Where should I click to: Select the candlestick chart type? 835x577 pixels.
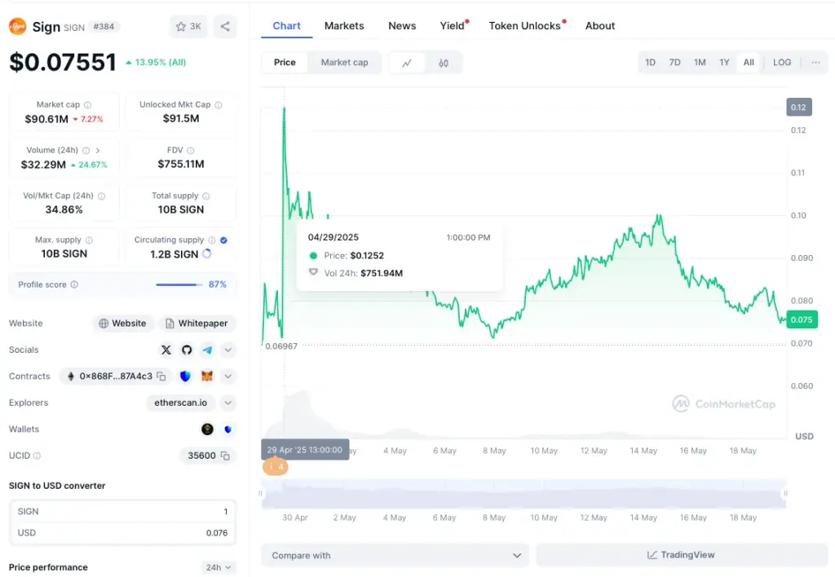[x=444, y=63]
